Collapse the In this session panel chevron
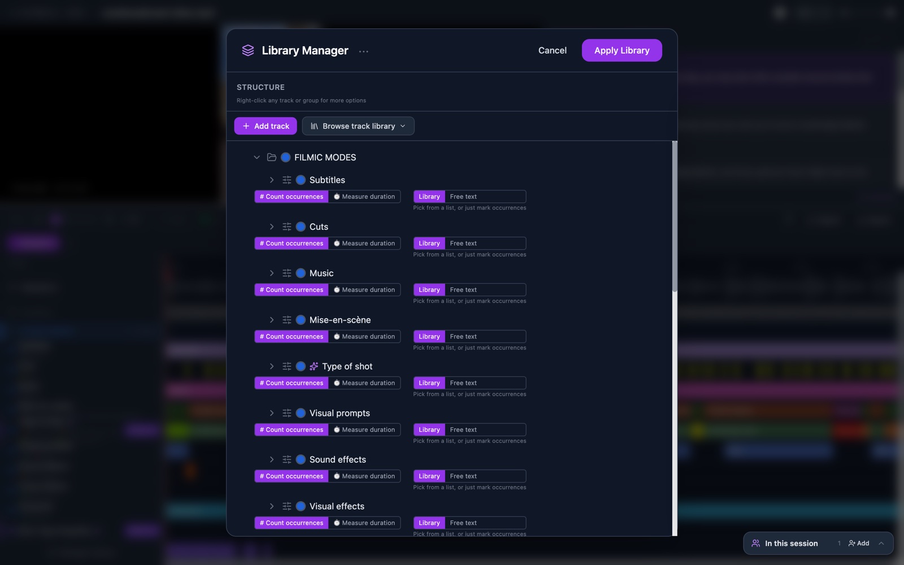The image size is (904, 565). pos(881,543)
